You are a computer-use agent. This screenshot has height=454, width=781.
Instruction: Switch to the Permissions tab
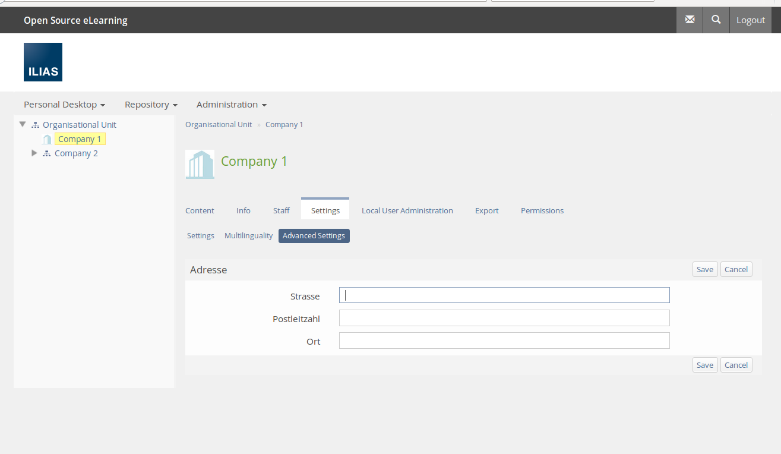pyautogui.click(x=542, y=210)
